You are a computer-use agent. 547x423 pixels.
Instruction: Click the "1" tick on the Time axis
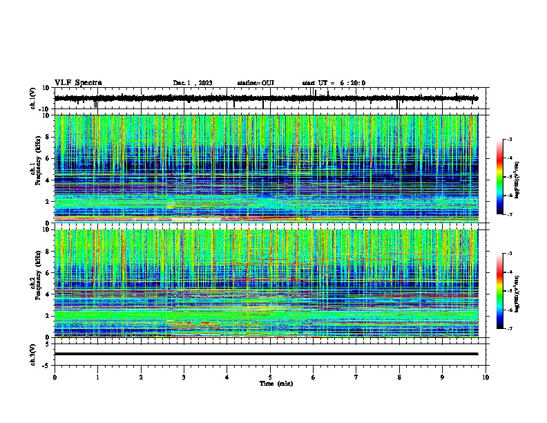[97, 377]
